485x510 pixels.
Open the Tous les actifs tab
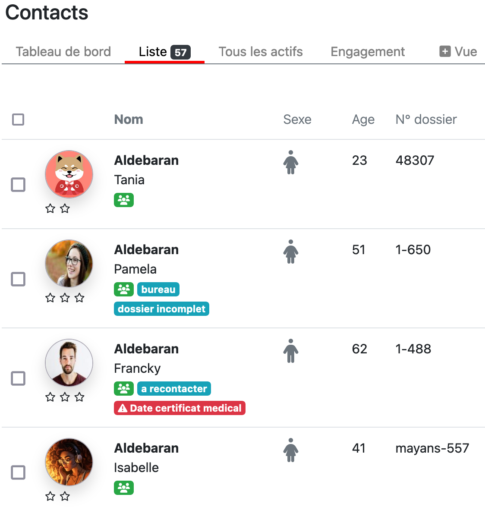click(x=261, y=52)
